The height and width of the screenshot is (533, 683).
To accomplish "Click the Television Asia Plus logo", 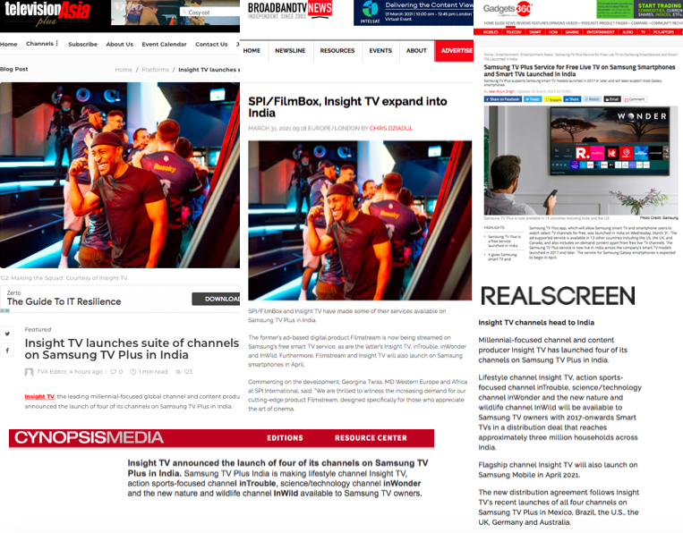I will tap(47, 13).
